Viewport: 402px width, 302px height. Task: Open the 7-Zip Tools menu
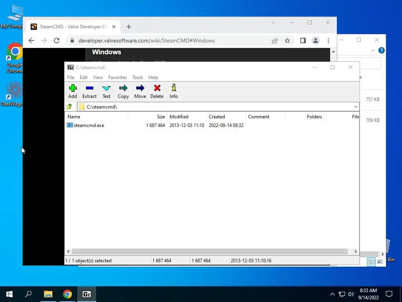137,77
